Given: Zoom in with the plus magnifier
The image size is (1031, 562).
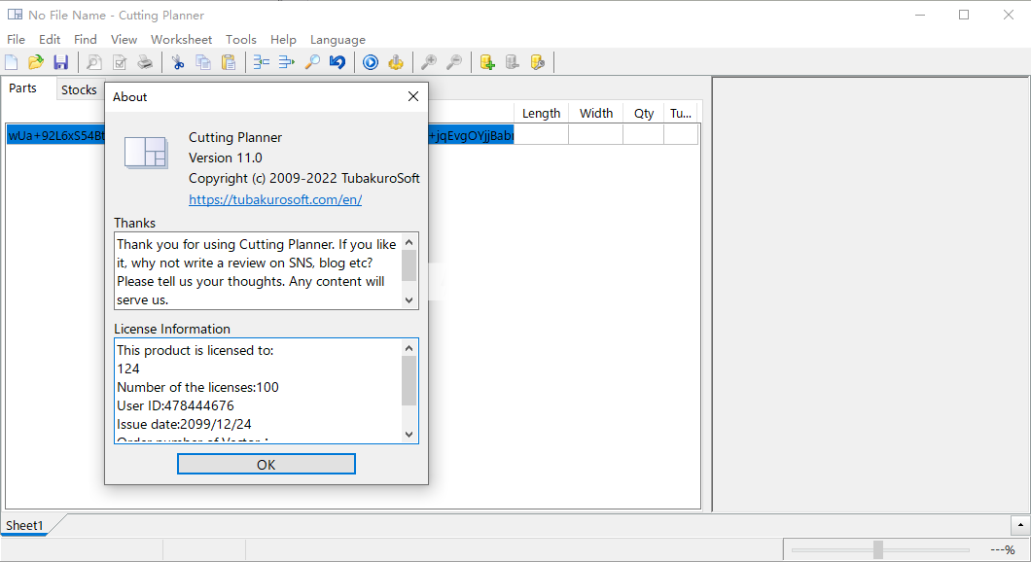Looking at the screenshot, I should tap(429, 62).
